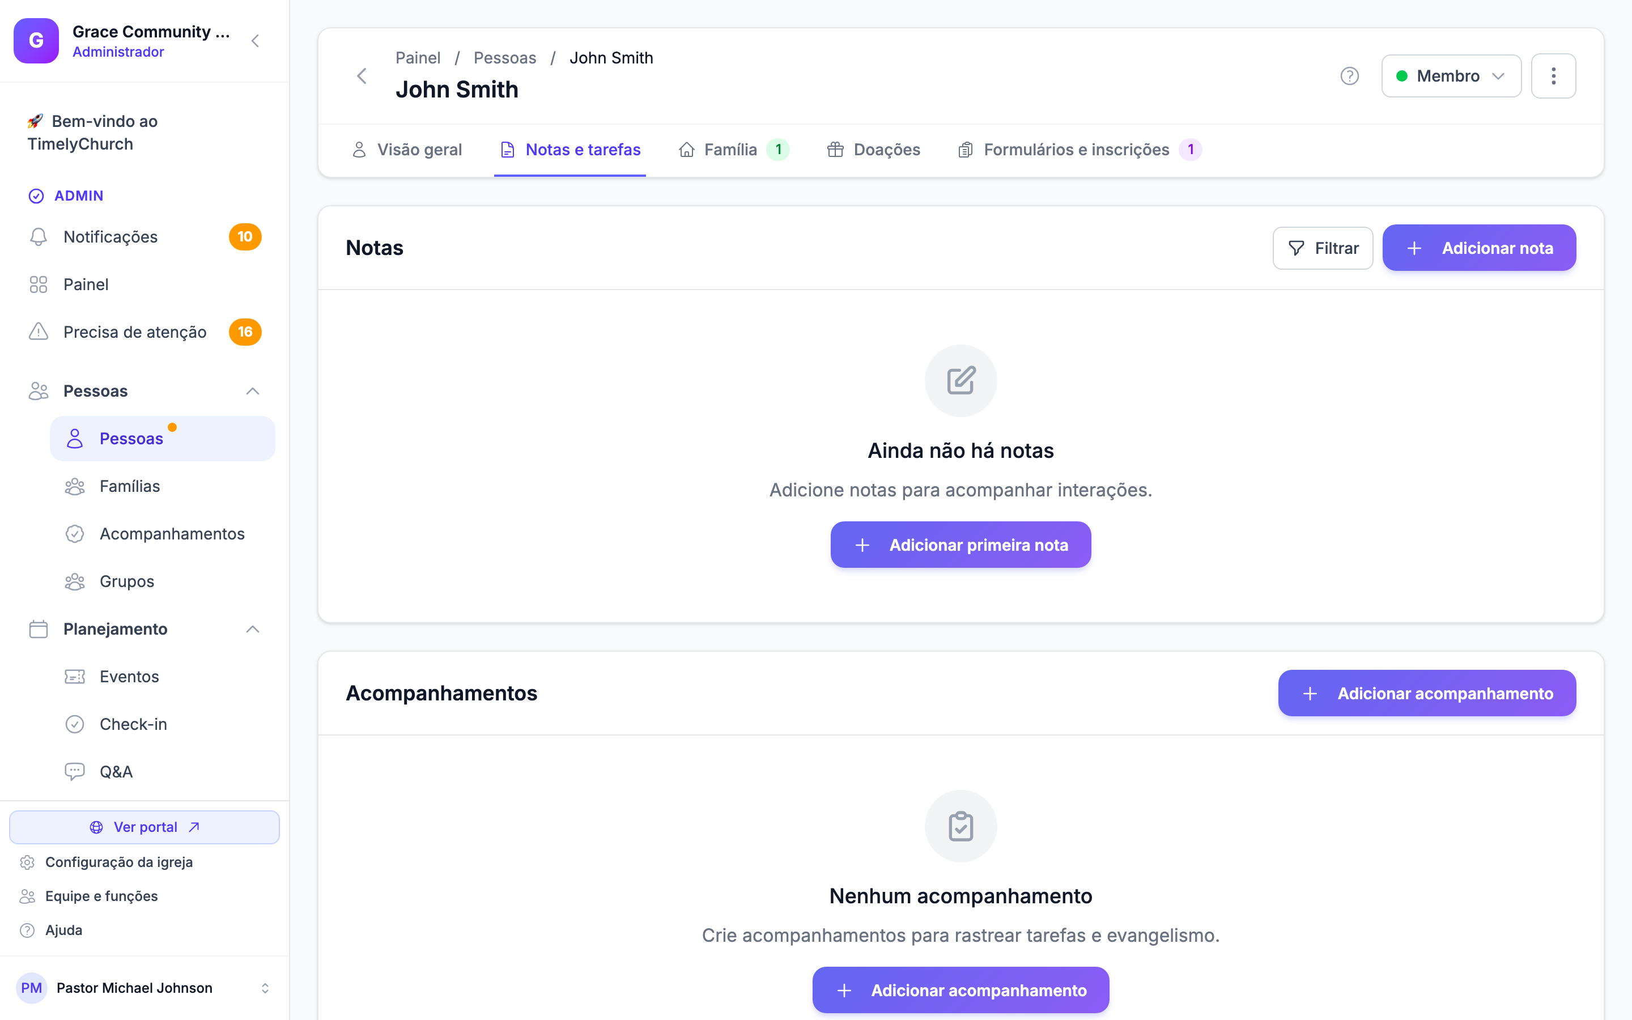Click the PM user avatar
The width and height of the screenshot is (1632, 1020).
(x=31, y=988)
